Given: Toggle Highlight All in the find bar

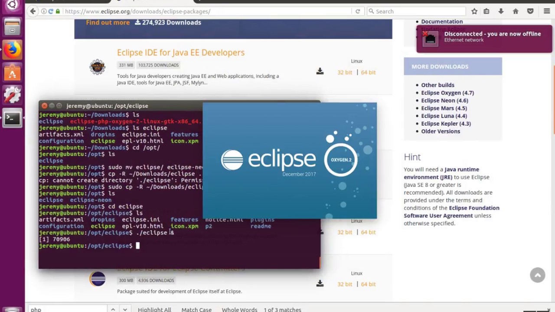Looking at the screenshot, I should click(154, 309).
